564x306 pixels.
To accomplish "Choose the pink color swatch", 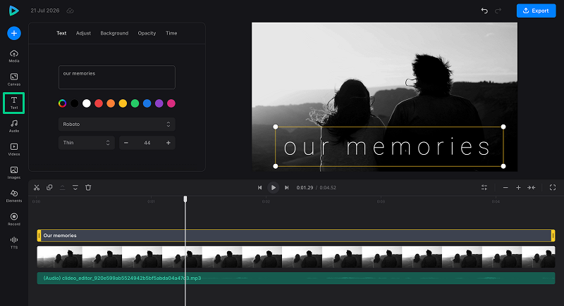I will (171, 103).
